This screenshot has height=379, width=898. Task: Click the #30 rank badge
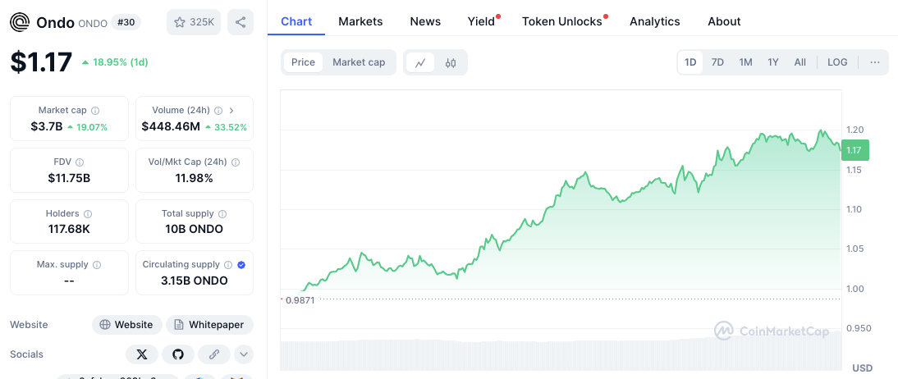[x=126, y=22]
